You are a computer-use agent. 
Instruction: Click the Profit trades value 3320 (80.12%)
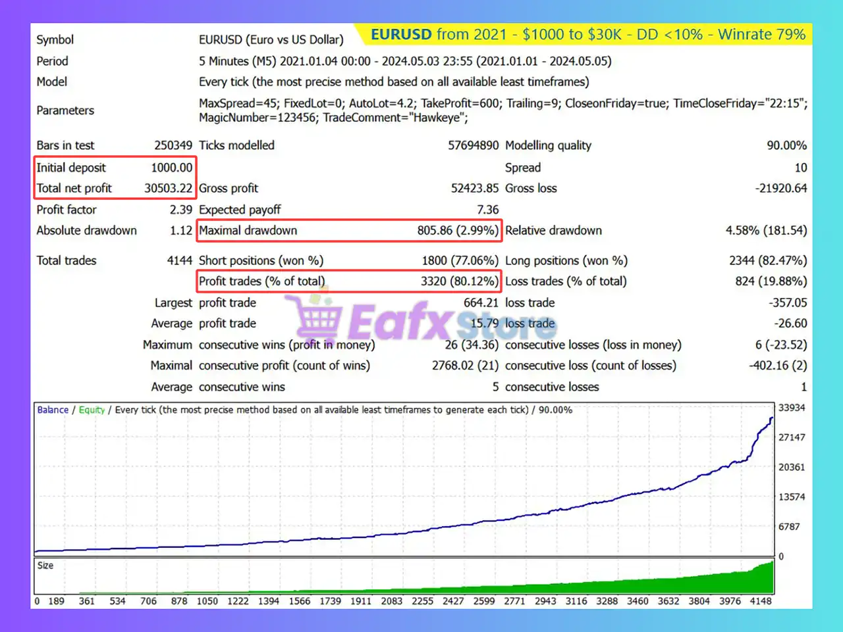coord(459,281)
